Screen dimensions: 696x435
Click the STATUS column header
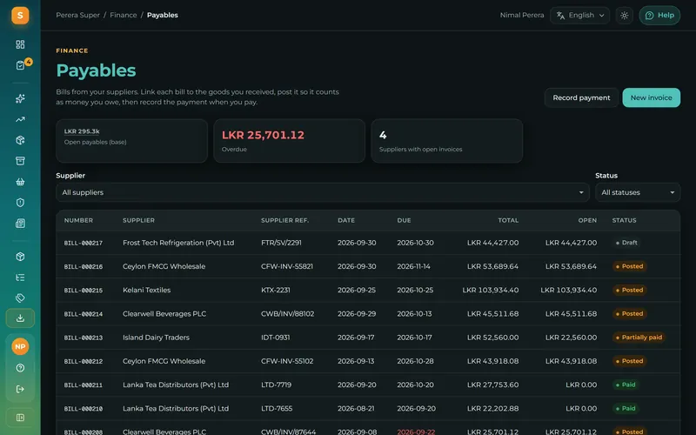pos(624,220)
